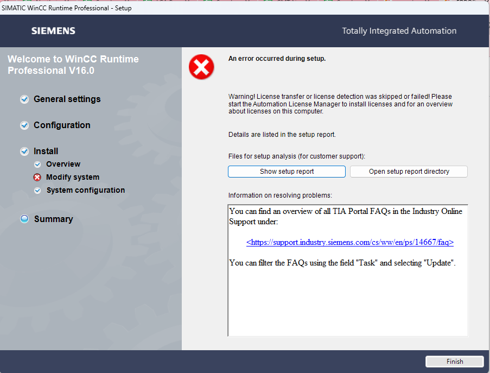
Task: Open the Siemens support FAQ hyperlink
Action: 349,242
